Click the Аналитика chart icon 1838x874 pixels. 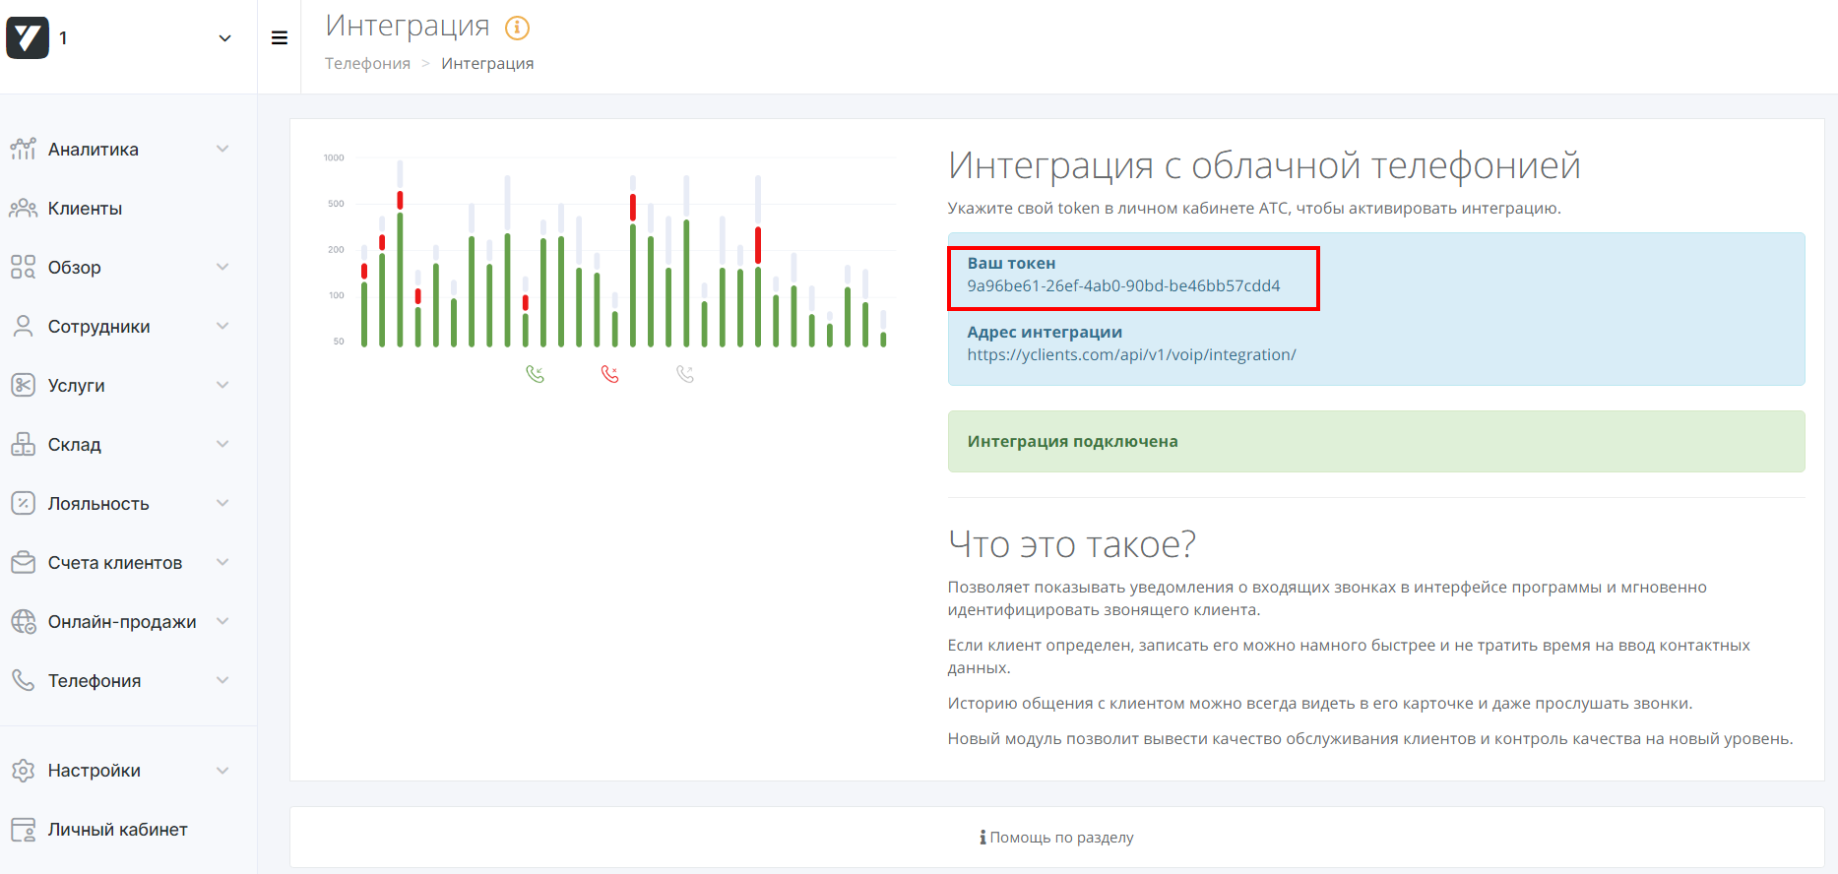[x=23, y=150]
